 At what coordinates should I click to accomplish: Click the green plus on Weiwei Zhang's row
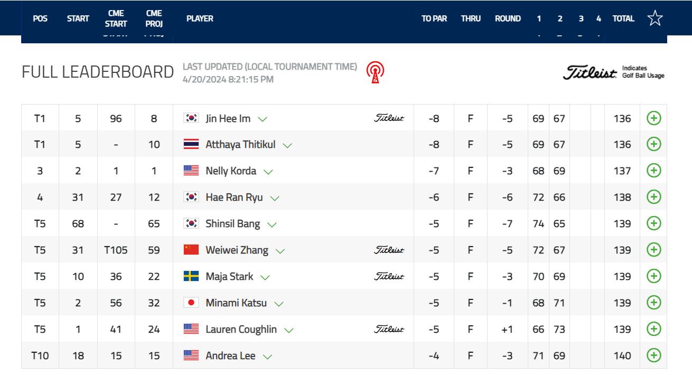[x=653, y=249]
